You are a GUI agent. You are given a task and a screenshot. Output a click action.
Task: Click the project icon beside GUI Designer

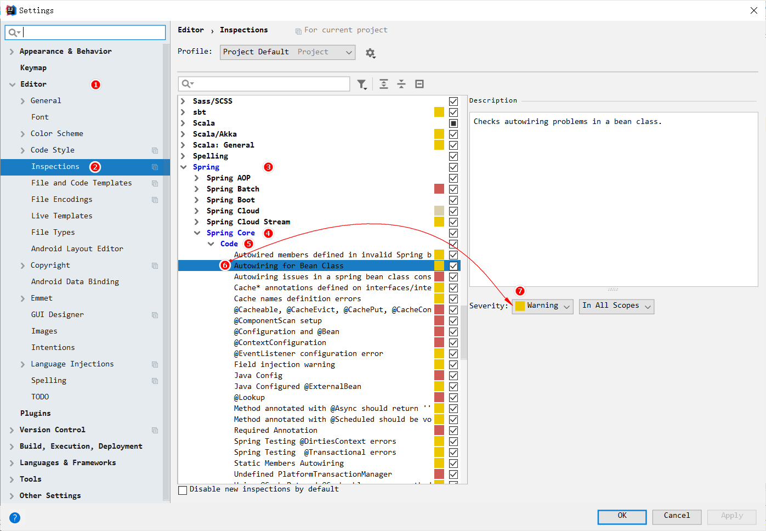coord(155,315)
